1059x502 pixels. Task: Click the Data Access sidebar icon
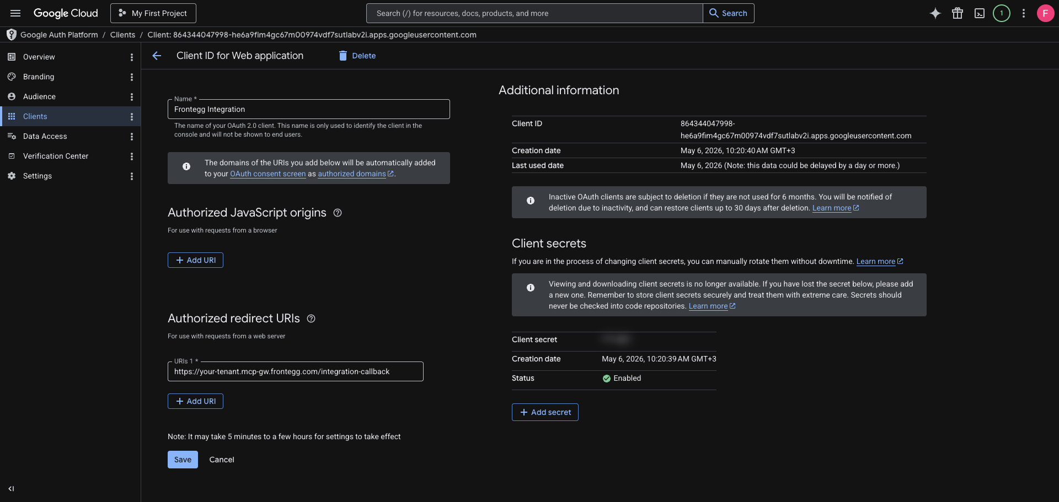12,136
